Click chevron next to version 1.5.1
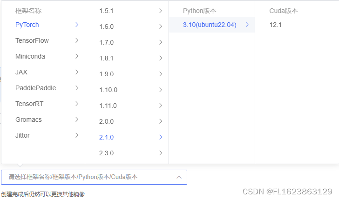Viewport: 339px width, 199px height. [x=161, y=11]
